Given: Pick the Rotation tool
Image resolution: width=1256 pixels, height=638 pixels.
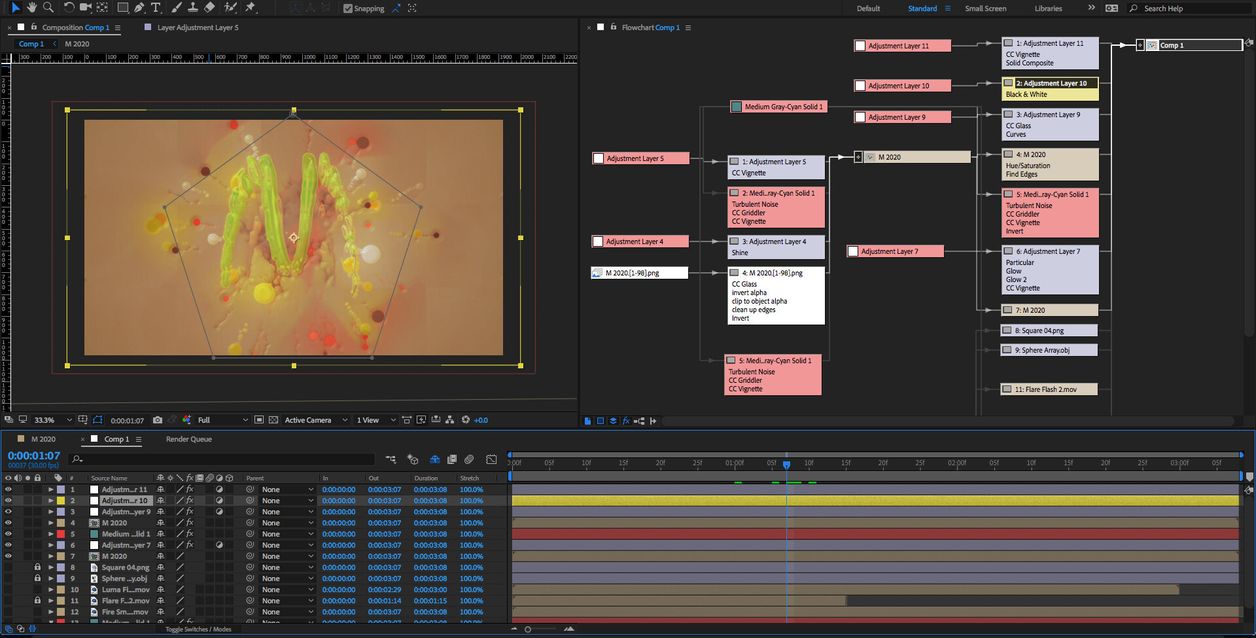Looking at the screenshot, I should [69, 8].
